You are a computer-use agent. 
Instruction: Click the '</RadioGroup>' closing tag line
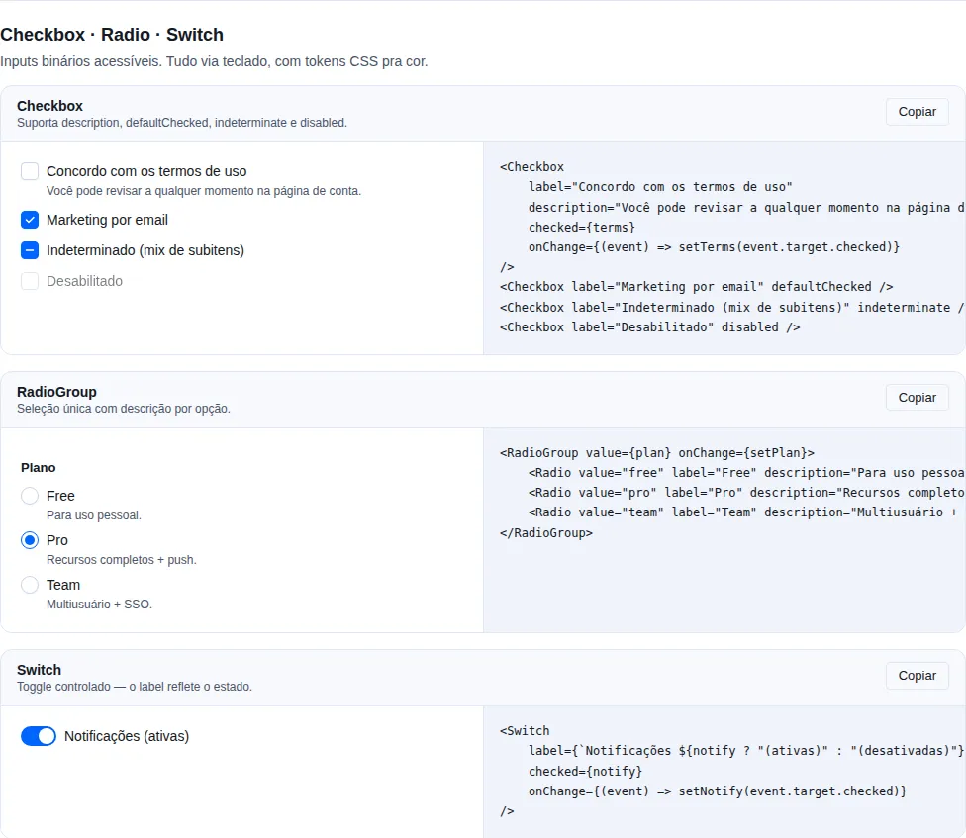(x=545, y=532)
